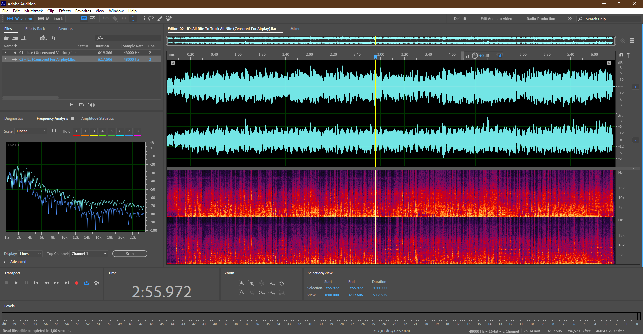Choose the Spot Healing Brush tool
This screenshot has width=643, height=334.
169,19
